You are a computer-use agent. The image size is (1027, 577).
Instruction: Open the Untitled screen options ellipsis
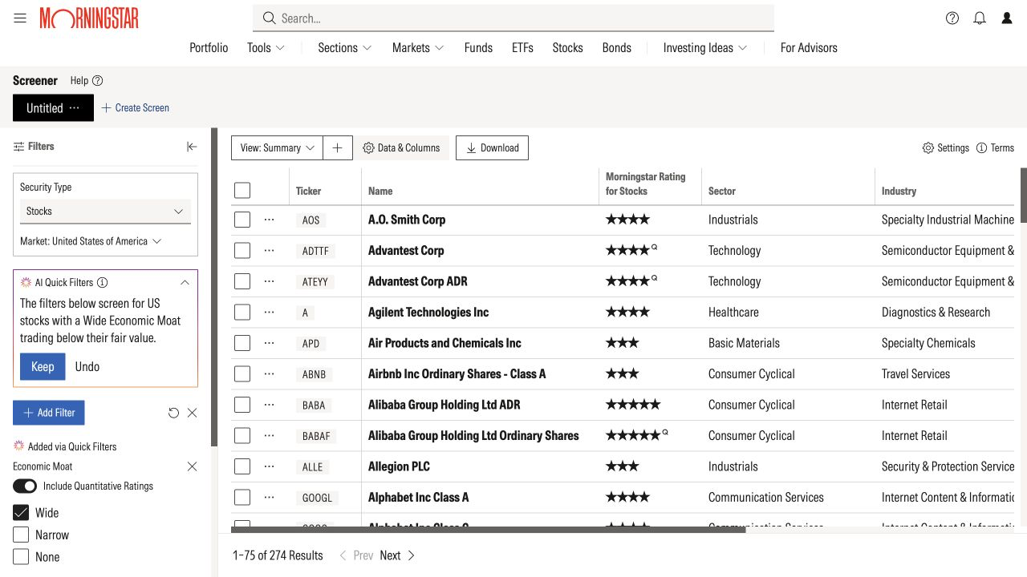click(x=75, y=108)
